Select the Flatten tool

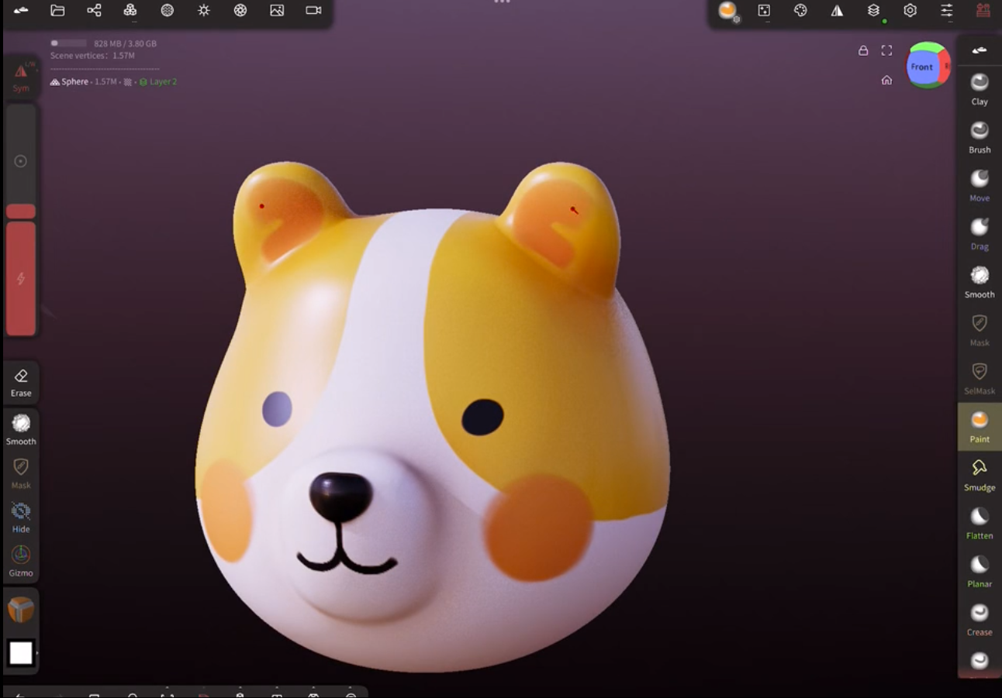click(x=980, y=523)
